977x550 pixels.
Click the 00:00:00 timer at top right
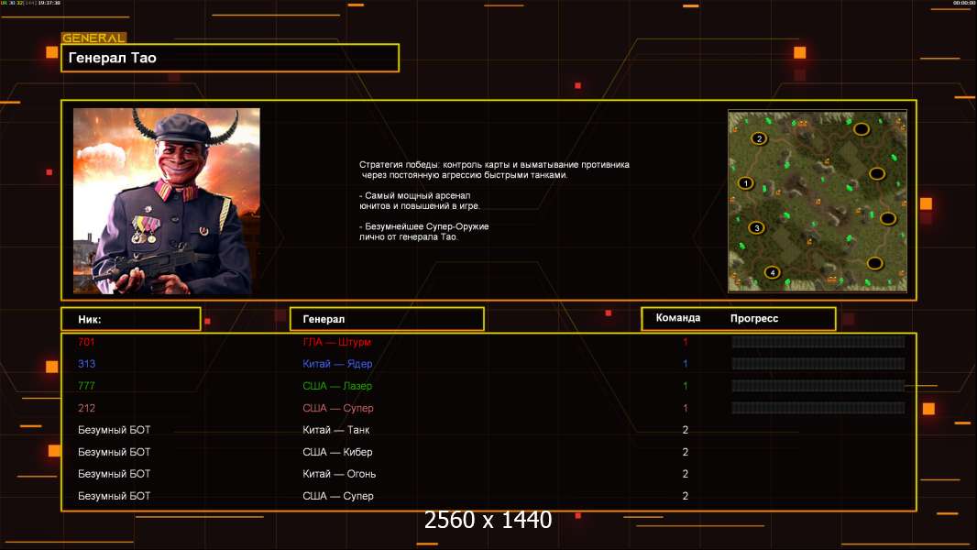click(x=964, y=3)
